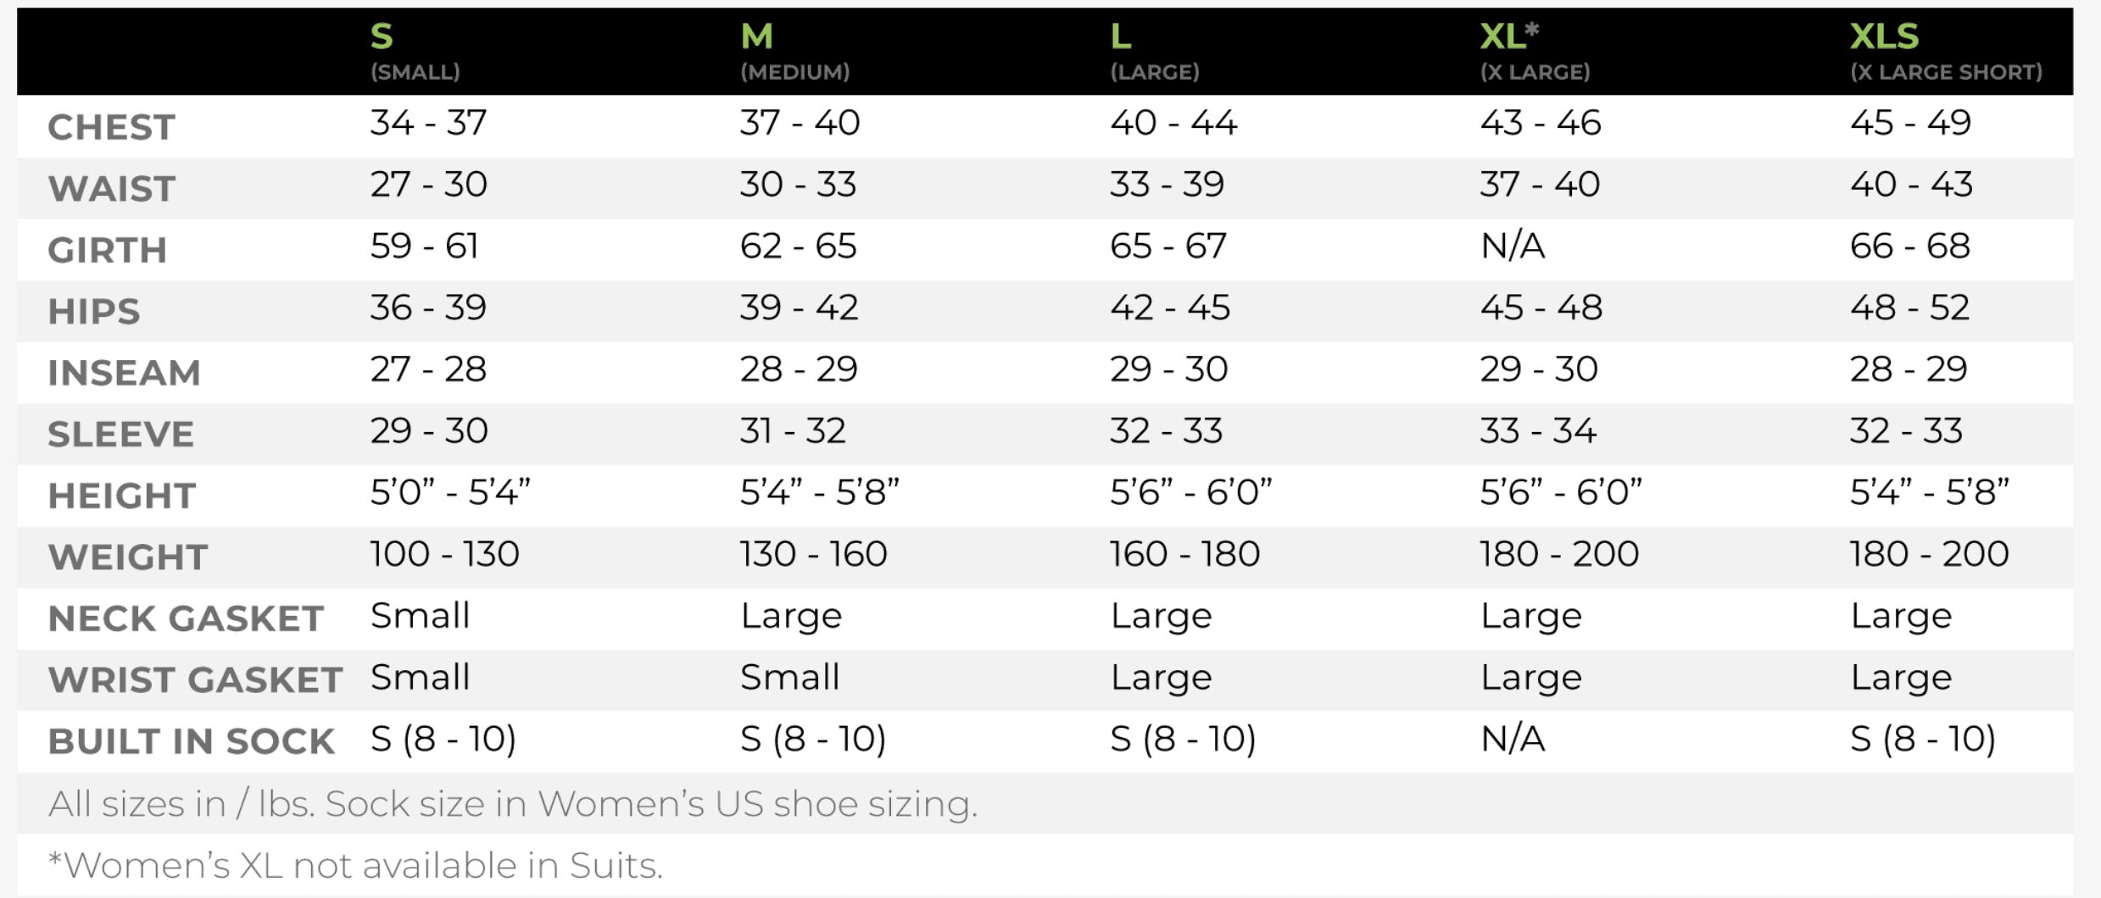
Task: Click the N/A value in the Girth row
Action: (x=1512, y=246)
